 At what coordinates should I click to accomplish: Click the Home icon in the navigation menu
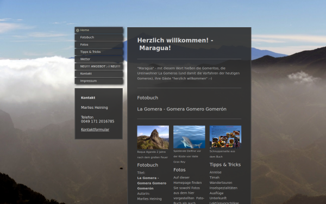78,30
